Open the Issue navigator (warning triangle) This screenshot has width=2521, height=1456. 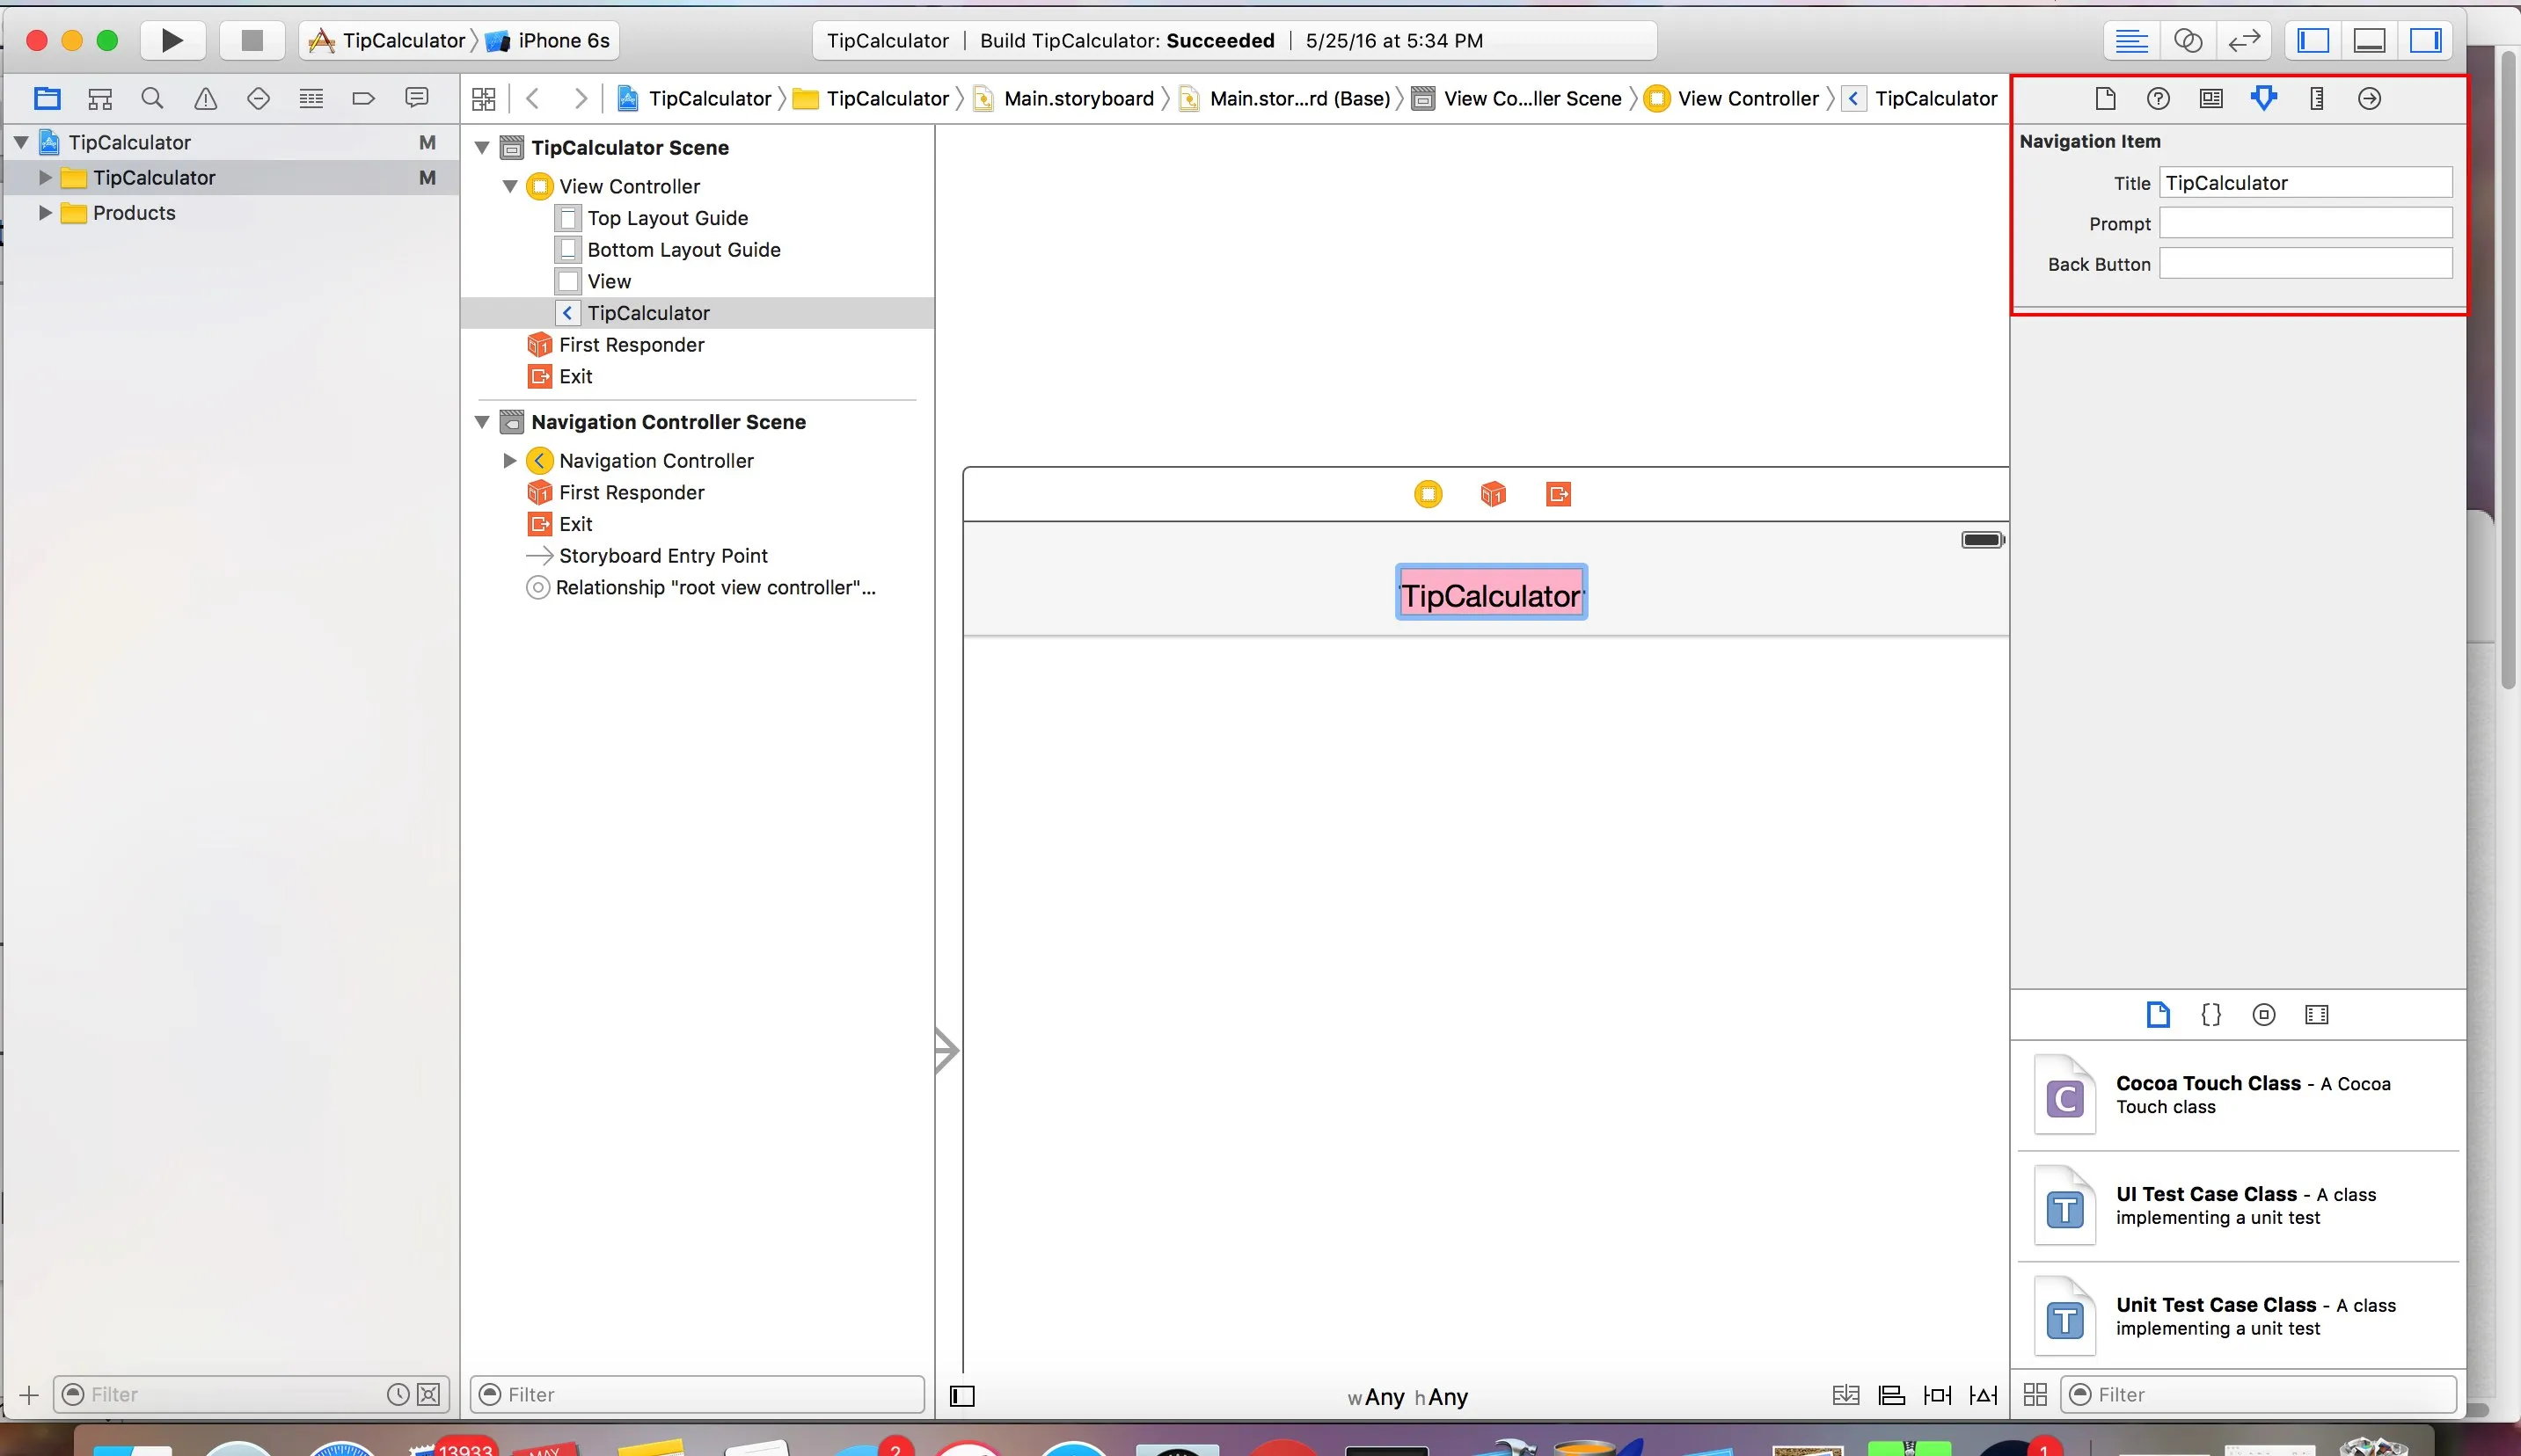coord(205,98)
